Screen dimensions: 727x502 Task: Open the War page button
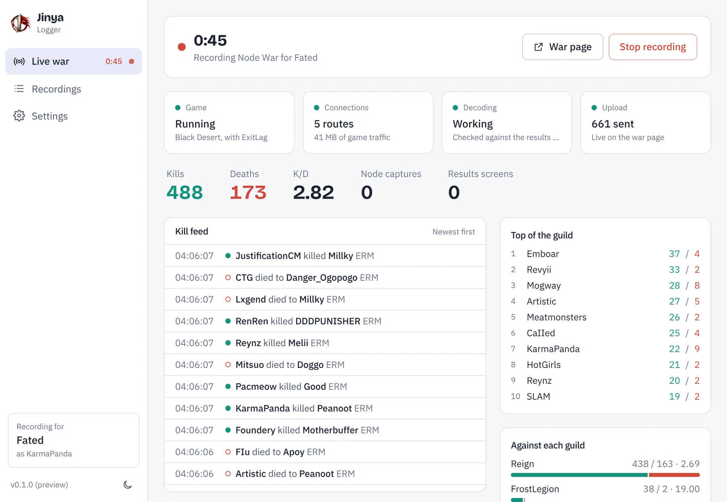(562, 47)
